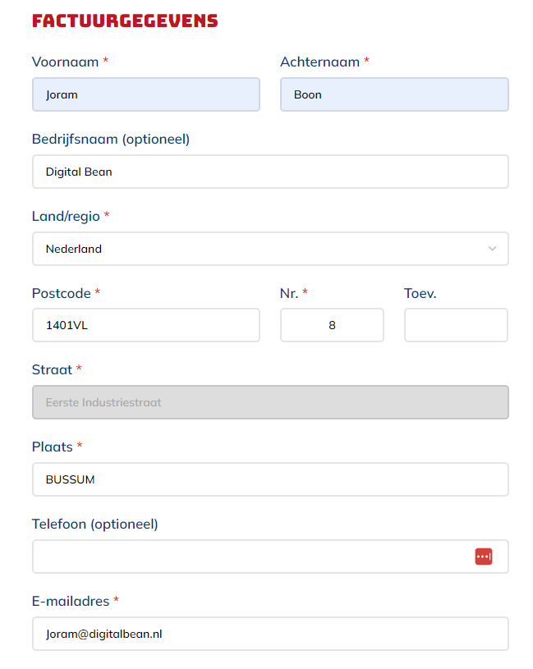Image resolution: width=533 pixels, height=669 pixels.
Task: Focus the house number field showing 8
Action: pos(332,325)
